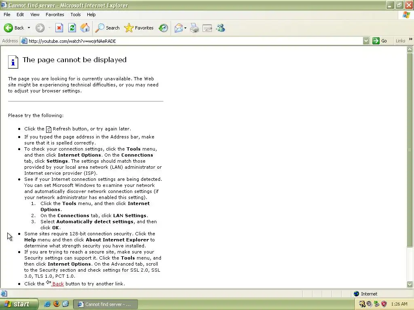Click the Mail envelope toolbar icon
This screenshot has width=414, height=310.
[179, 28]
